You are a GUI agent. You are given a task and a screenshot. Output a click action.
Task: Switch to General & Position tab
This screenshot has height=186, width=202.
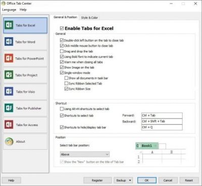[x=65, y=17]
